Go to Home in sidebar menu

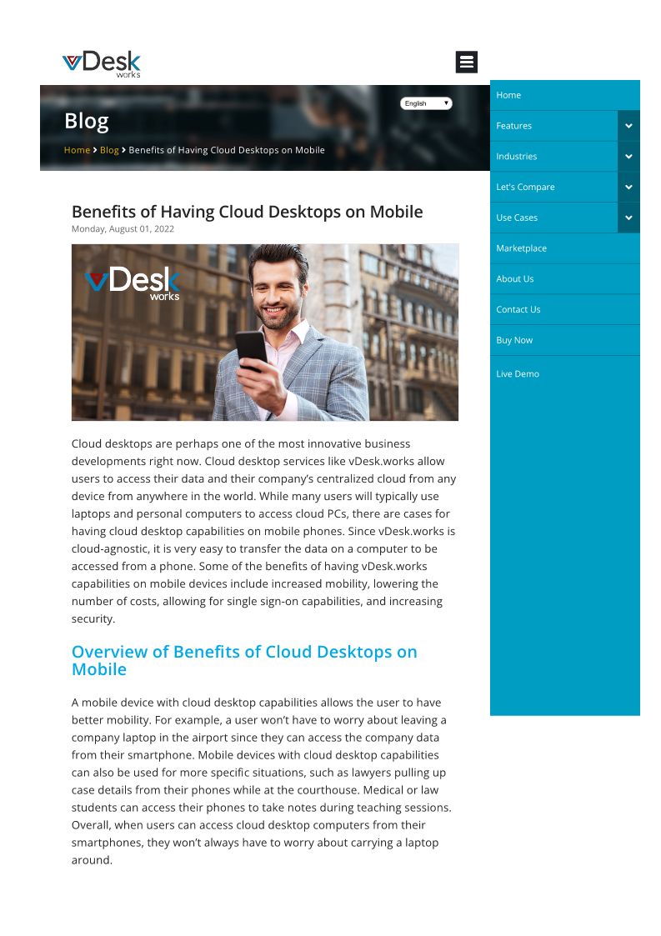pos(508,95)
